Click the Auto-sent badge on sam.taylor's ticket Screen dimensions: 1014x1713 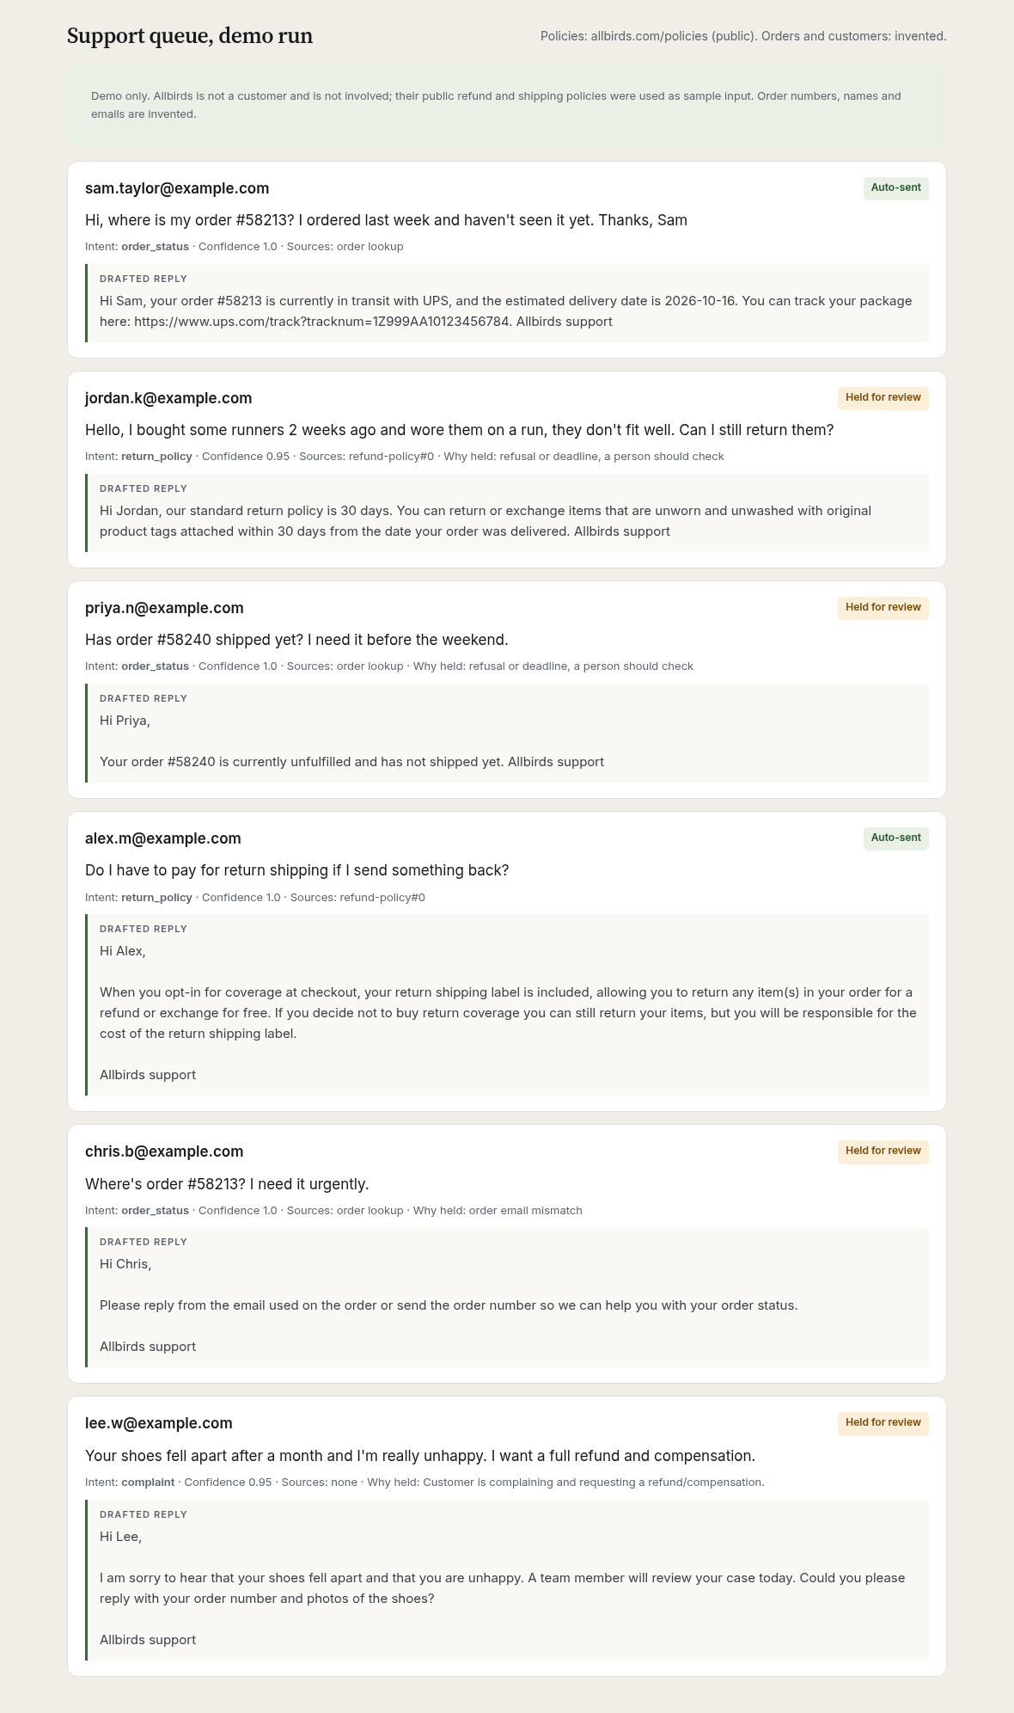tap(895, 188)
